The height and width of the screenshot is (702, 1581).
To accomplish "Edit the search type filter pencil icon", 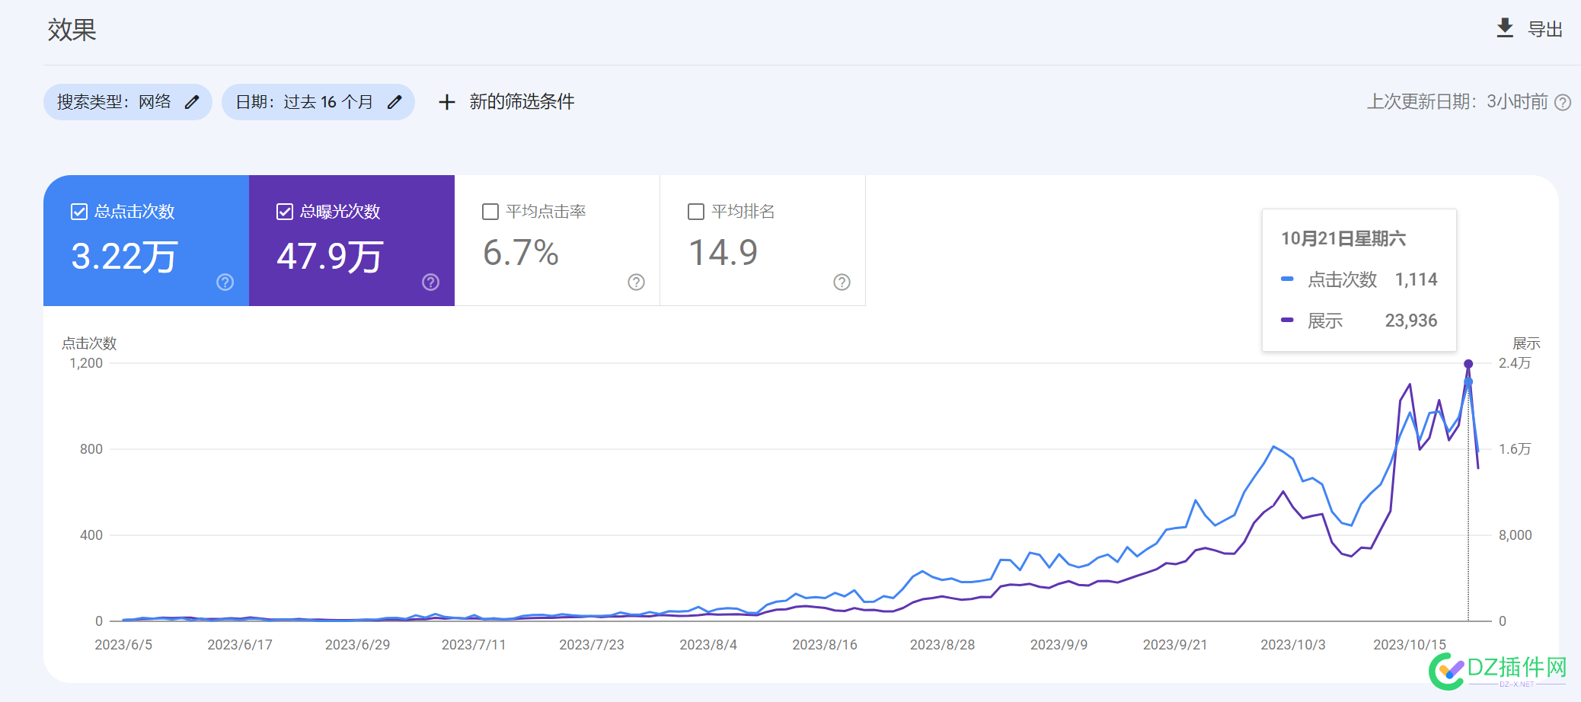I will [x=192, y=101].
